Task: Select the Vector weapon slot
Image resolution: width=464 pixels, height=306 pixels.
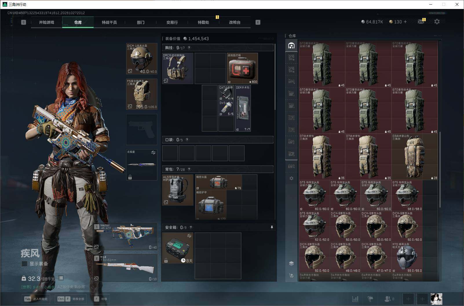Action: [x=125, y=236]
